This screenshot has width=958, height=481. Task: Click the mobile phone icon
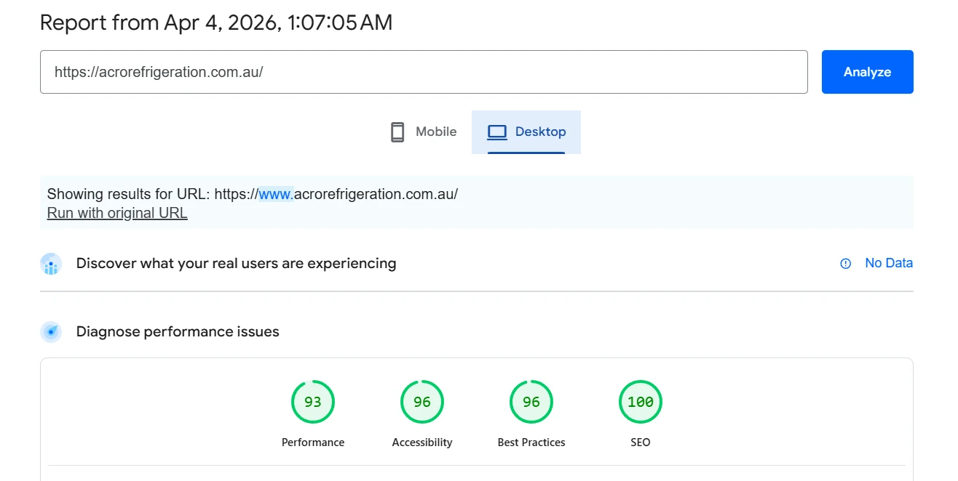coord(397,132)
